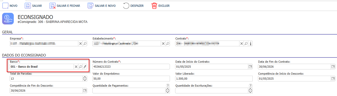Open calendar for Data de Fim do Contrato
This screenshot has height=96, width=337.
click(x=333, y=67)
